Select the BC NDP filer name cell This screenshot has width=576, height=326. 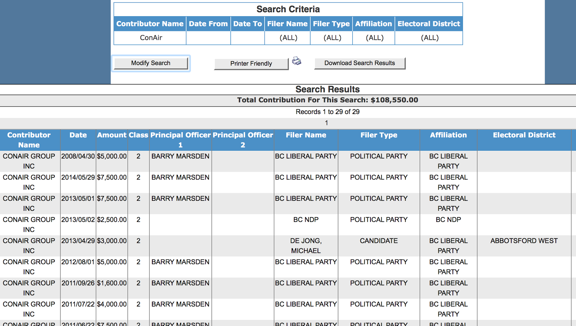point(306,220)
